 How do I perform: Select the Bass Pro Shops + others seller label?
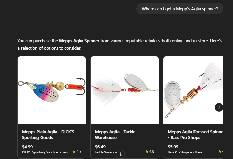point(185,152)
